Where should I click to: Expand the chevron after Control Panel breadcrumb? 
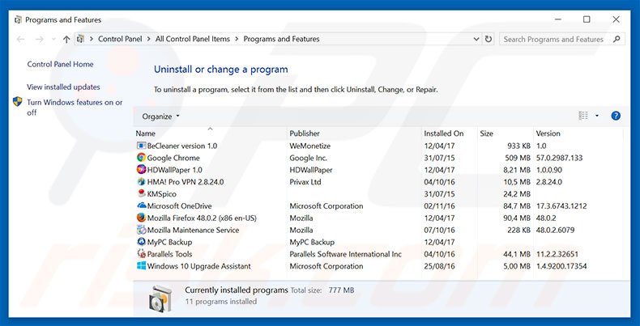point(148,39)
